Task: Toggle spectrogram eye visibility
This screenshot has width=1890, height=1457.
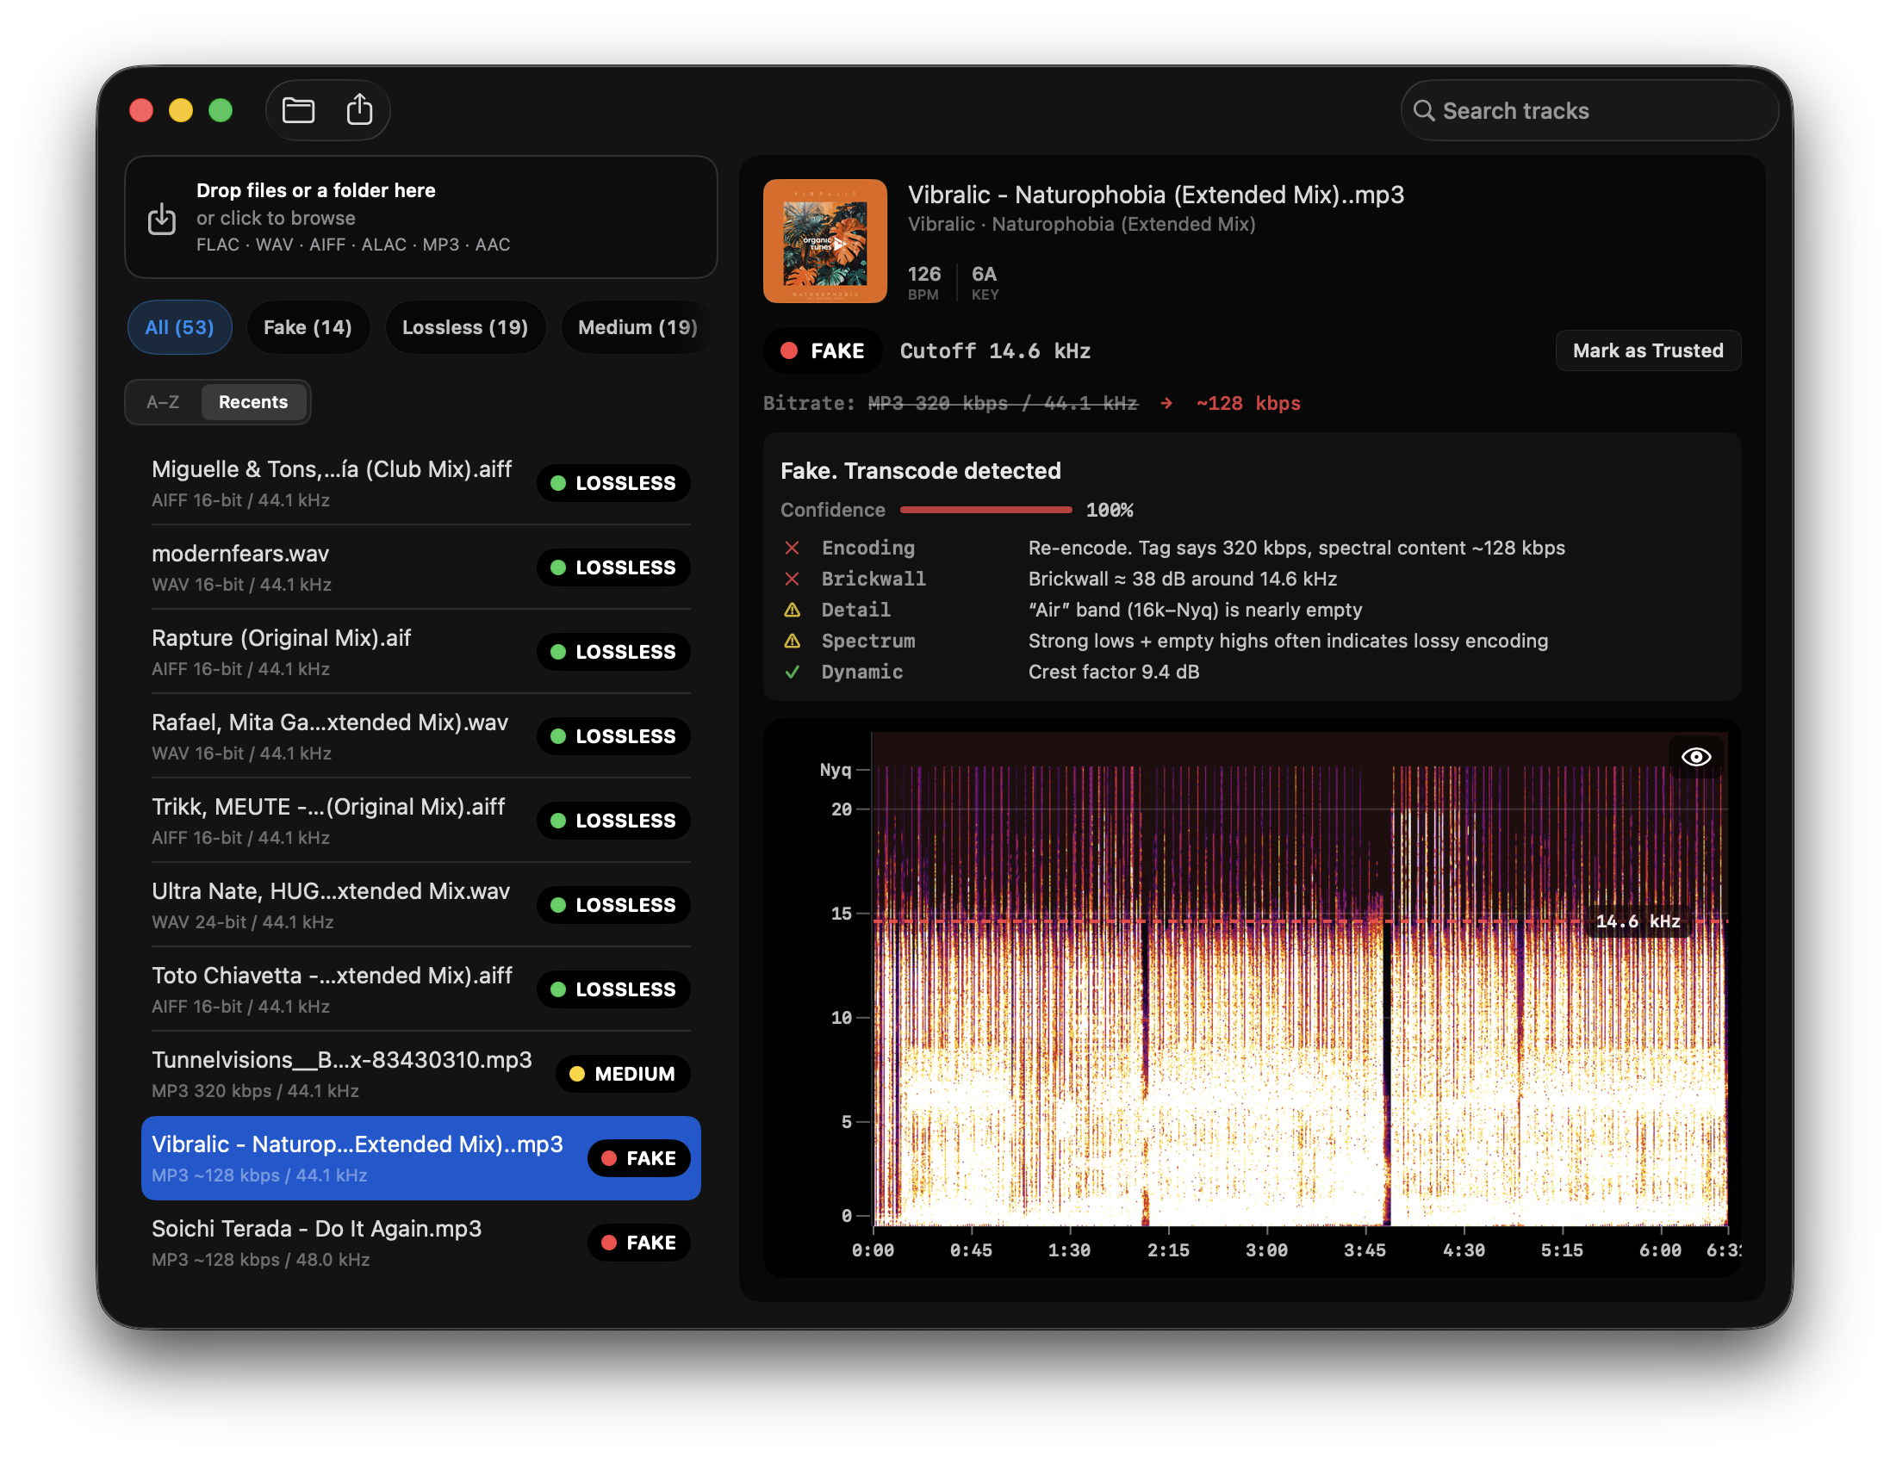Action: [1696, 757]
